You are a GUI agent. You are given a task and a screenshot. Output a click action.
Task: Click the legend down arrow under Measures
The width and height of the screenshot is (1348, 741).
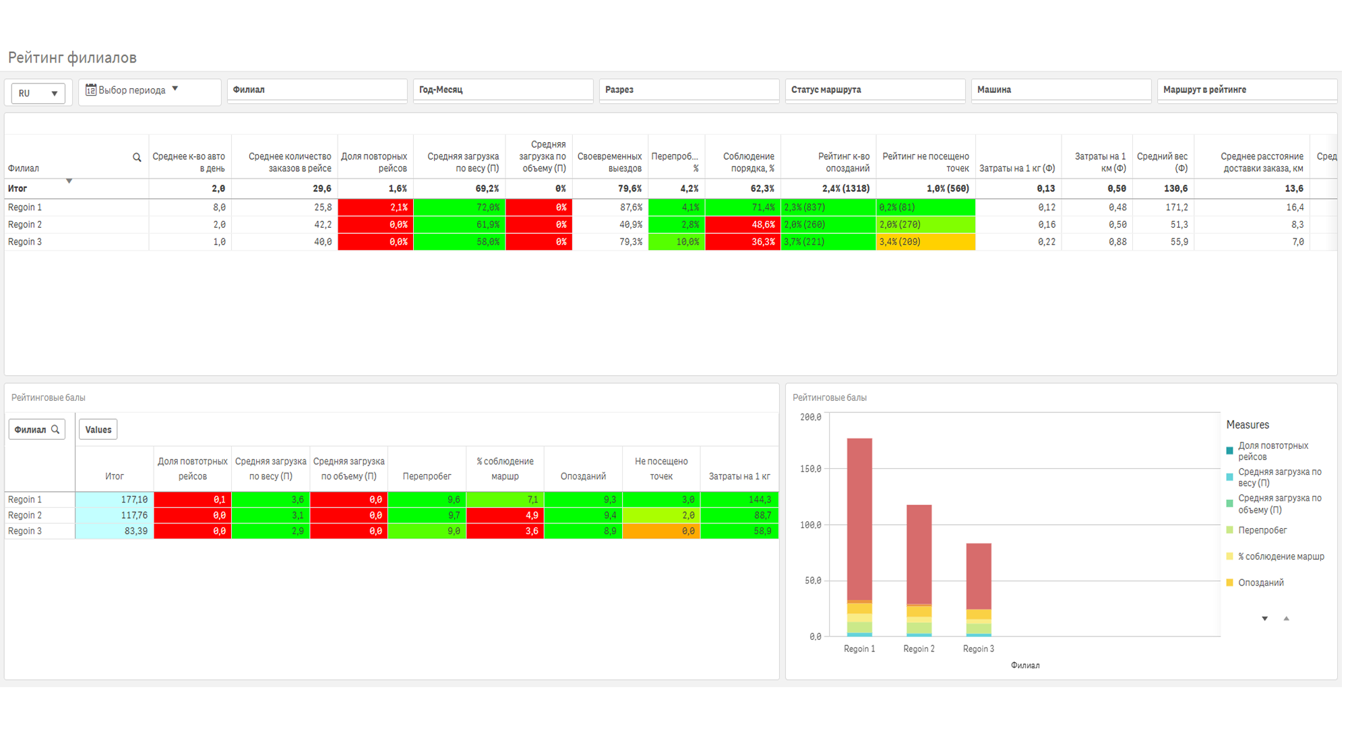coord(1264,618)
